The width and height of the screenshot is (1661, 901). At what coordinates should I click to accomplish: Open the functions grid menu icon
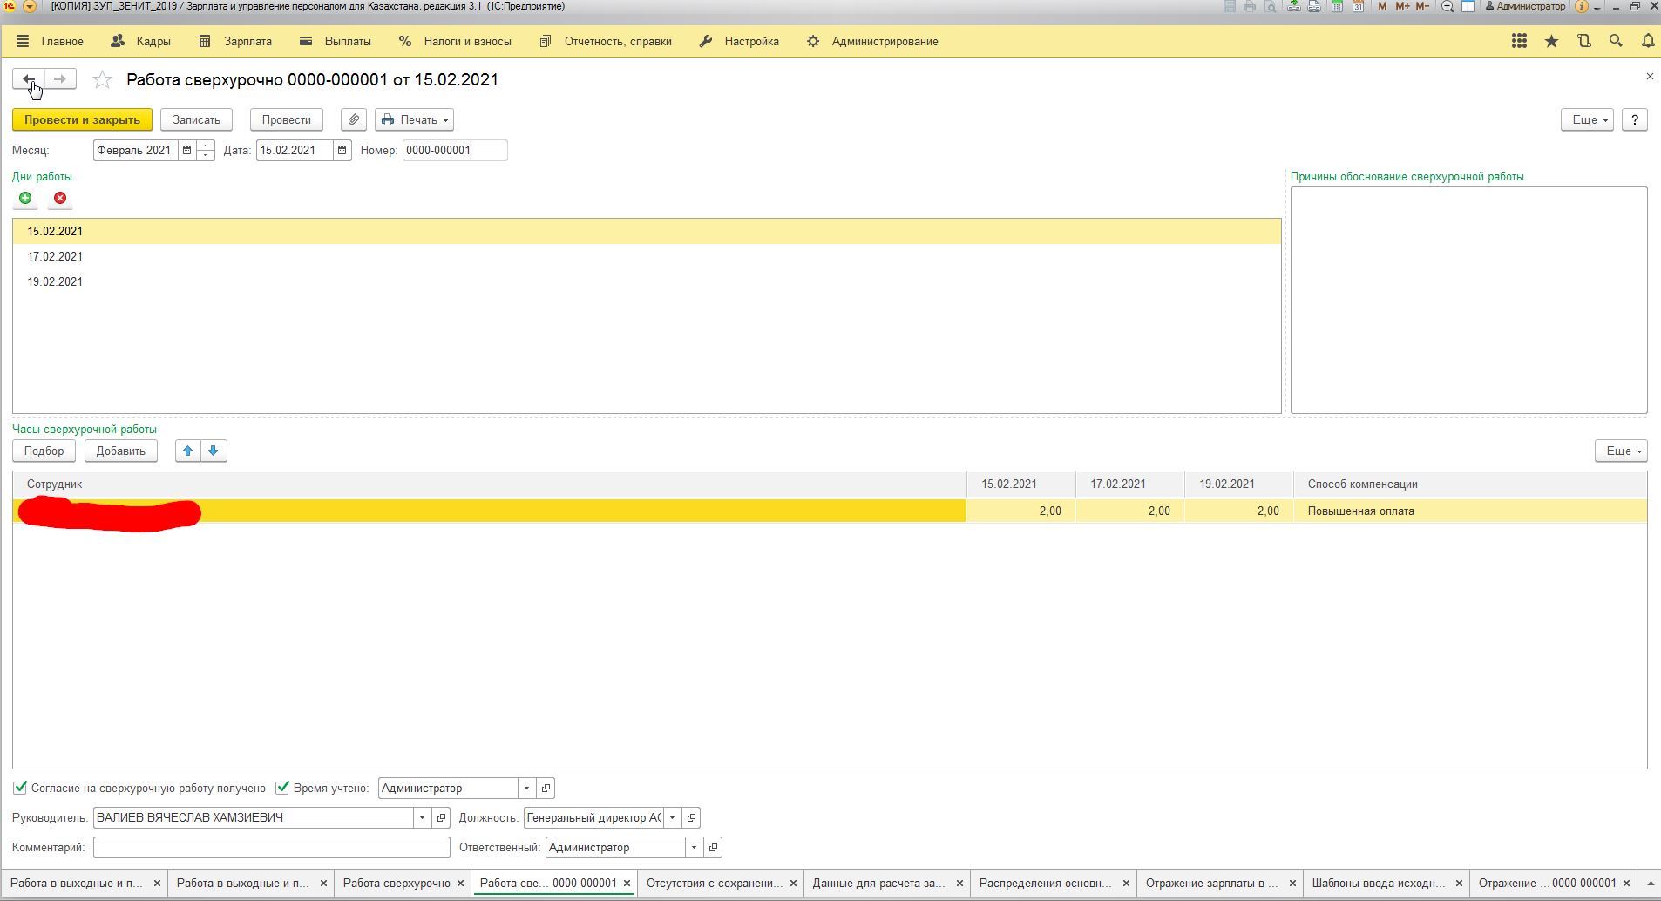pyautogui.click(x=1519, y=41)
